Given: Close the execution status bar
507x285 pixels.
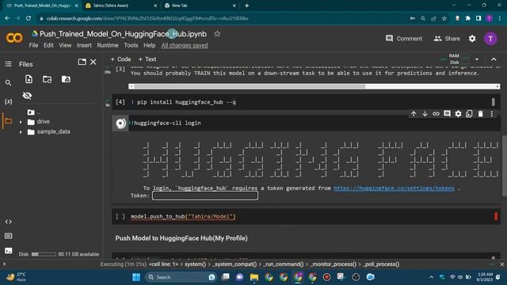Looking at the screenshot, I should click(501, 264).
